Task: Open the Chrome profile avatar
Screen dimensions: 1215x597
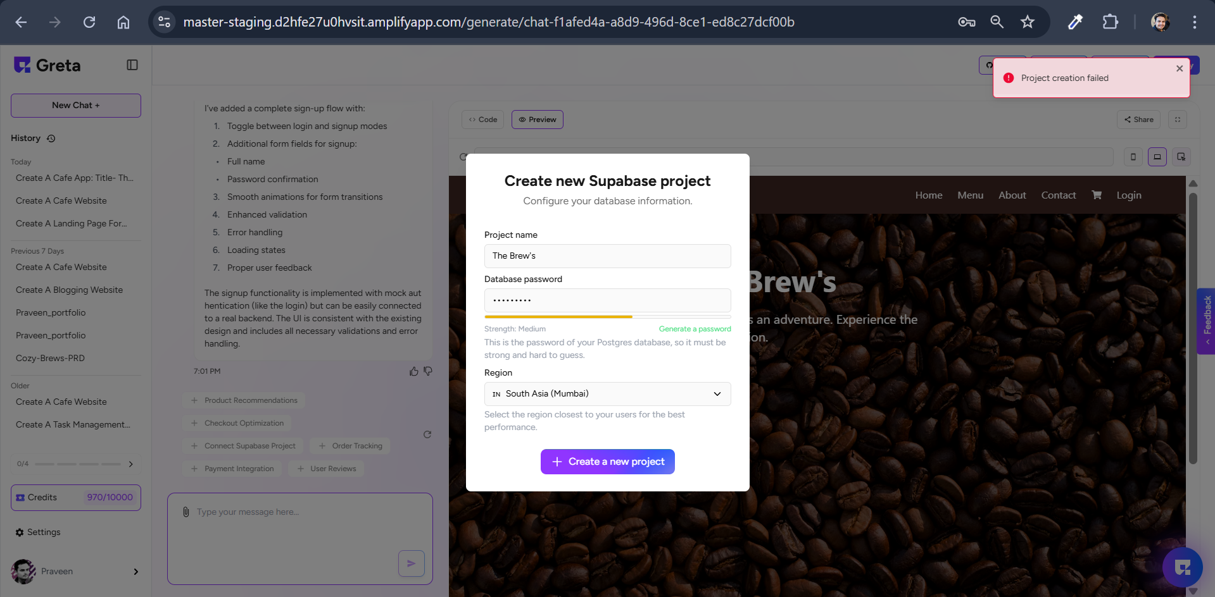Action: click(1160, 22)
